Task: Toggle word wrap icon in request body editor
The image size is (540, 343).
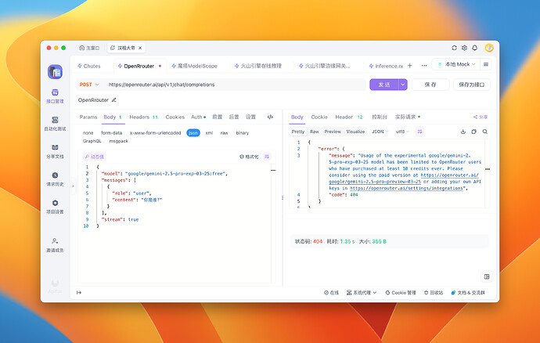Action: point(267,157)
